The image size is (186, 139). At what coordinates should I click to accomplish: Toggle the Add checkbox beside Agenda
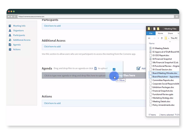pyautogui.click(x=138, y=68)
